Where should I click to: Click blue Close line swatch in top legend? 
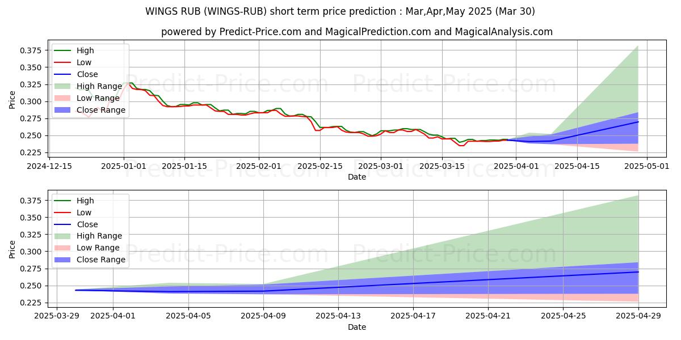click(64, 75)
